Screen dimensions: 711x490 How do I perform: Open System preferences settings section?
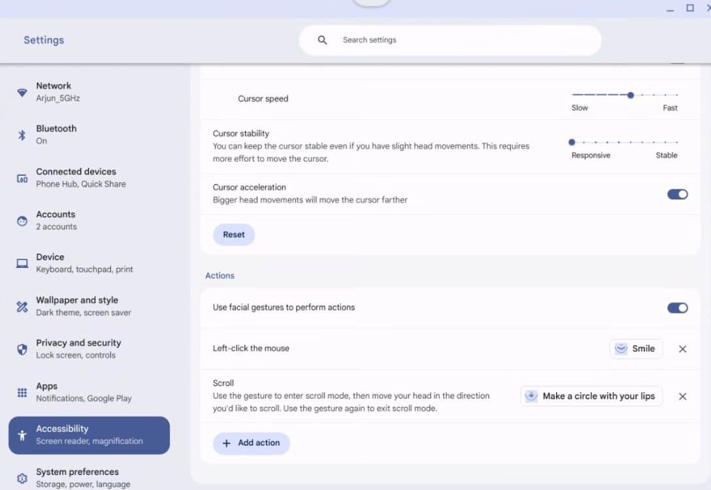77,478
